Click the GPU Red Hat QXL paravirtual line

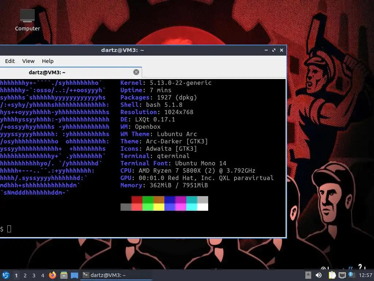[x=197, y=178]
